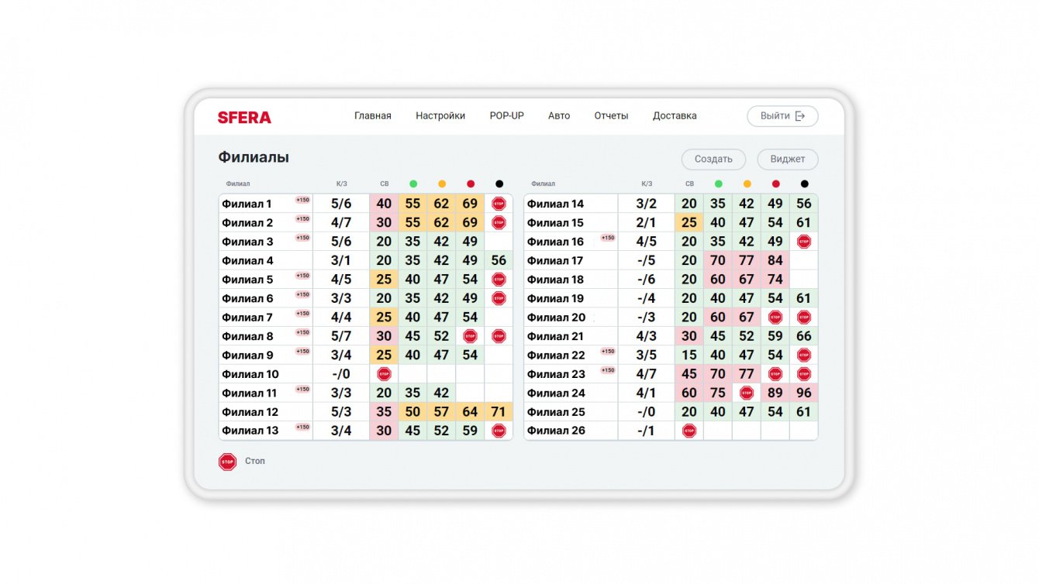Click the +150 badge on Филиал 9
1039x584 pixels.
point(302,351)
